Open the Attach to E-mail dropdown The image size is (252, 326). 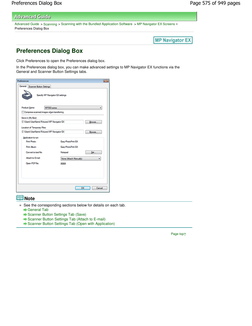point(81,159)
